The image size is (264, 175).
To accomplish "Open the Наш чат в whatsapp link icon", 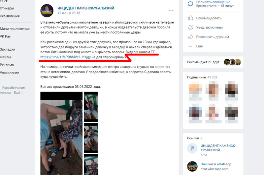I will point(192,166).
